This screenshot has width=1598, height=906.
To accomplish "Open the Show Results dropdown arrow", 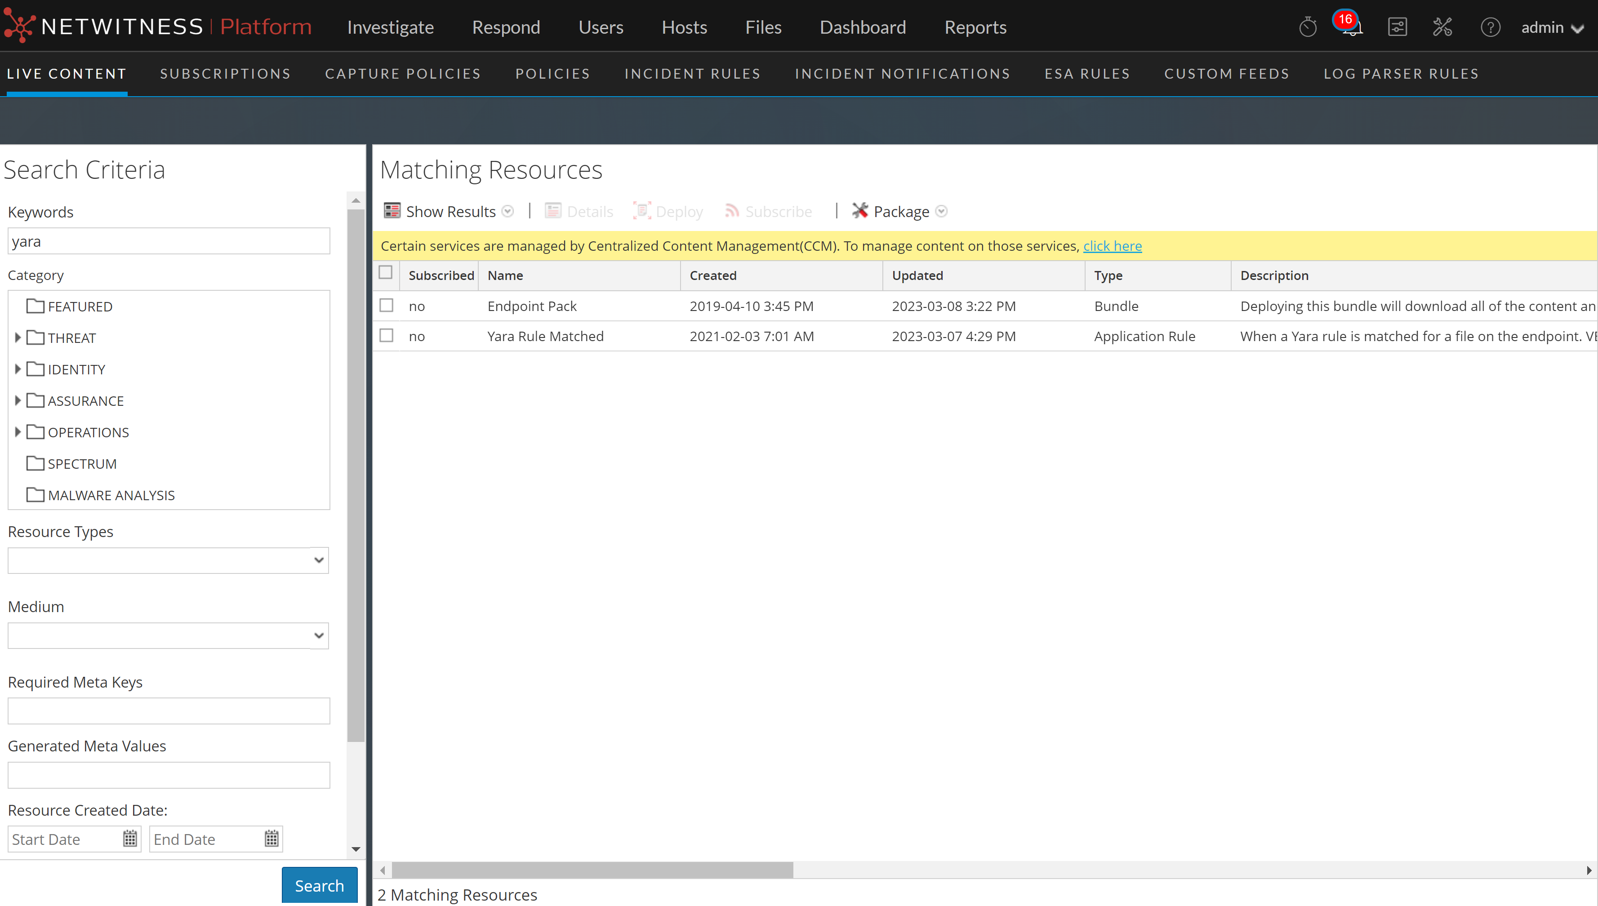I will pos(508,211).
